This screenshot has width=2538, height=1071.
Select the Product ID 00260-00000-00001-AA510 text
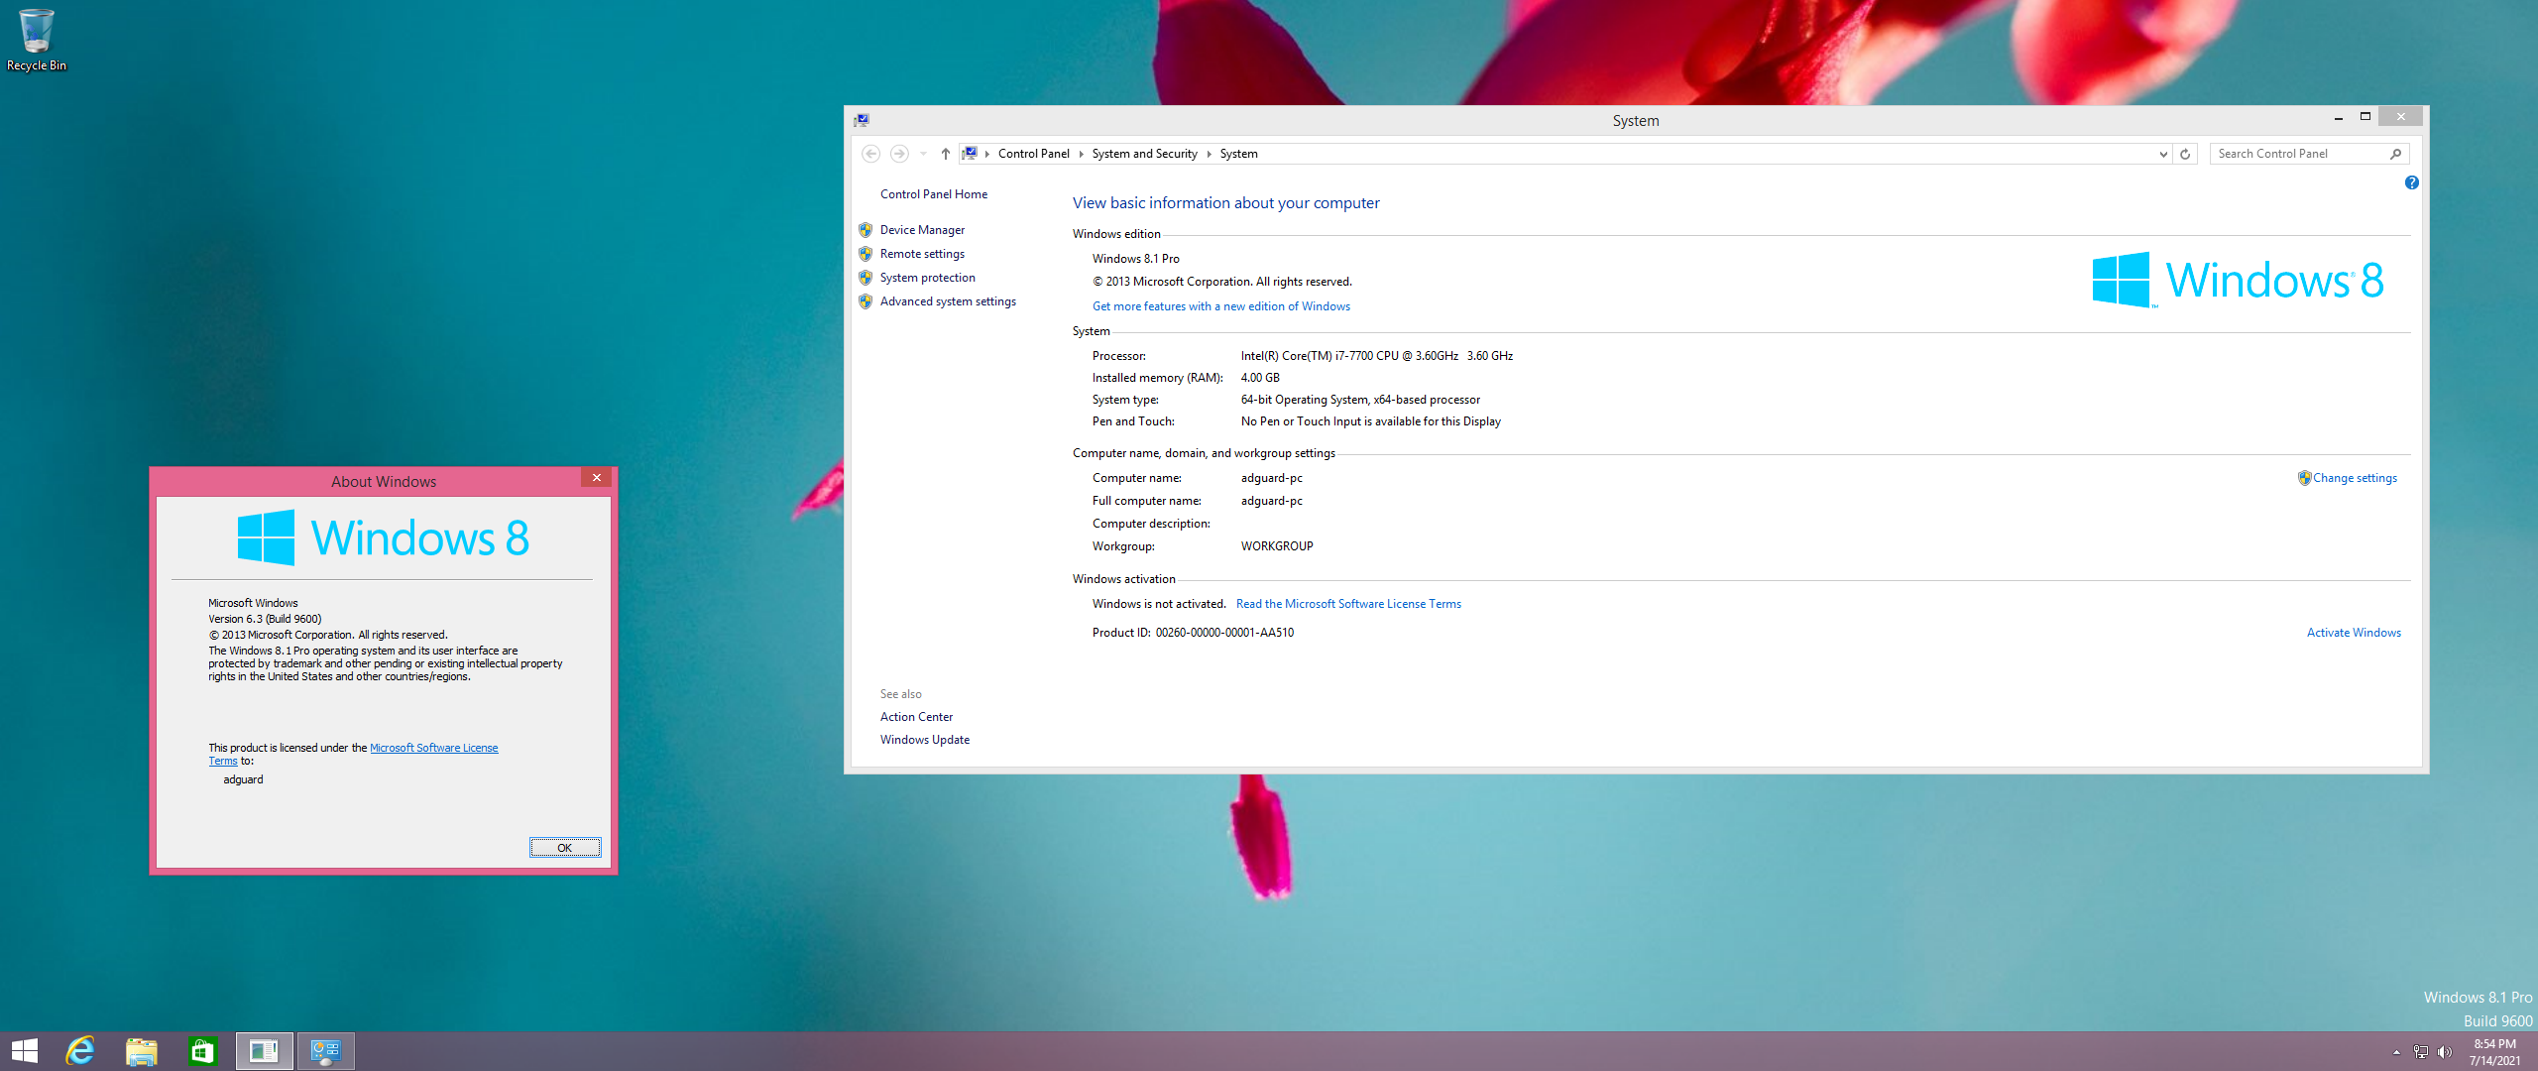1224,633
